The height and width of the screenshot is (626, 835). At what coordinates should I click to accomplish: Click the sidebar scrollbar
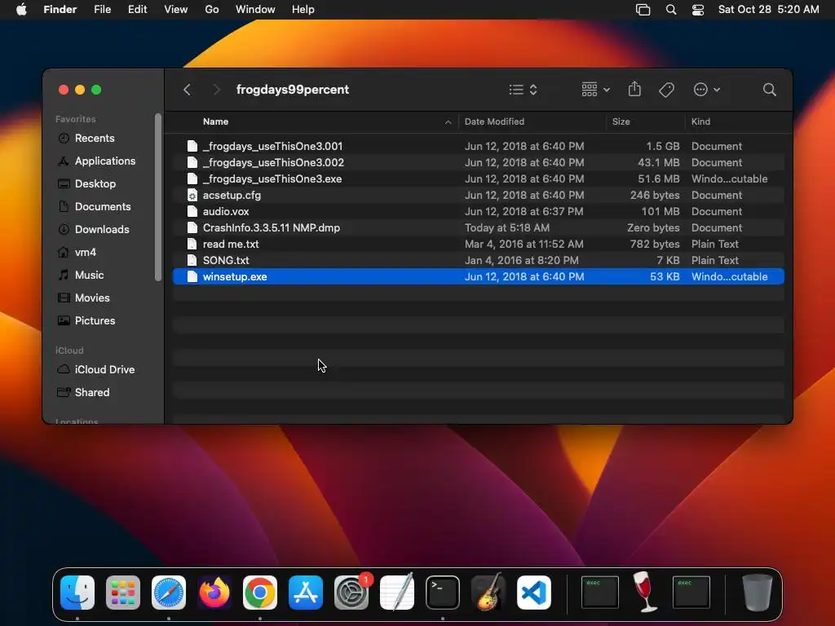[157, 197]
